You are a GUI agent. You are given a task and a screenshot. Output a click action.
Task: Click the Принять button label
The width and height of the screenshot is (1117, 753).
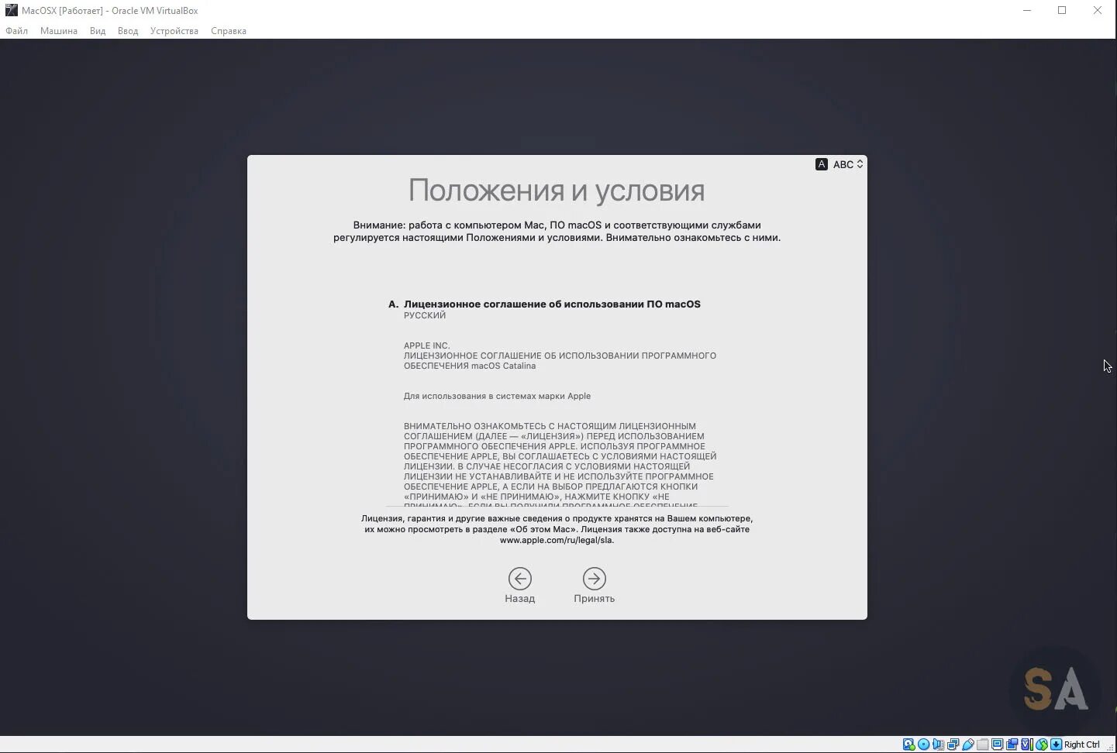[595, 598]
